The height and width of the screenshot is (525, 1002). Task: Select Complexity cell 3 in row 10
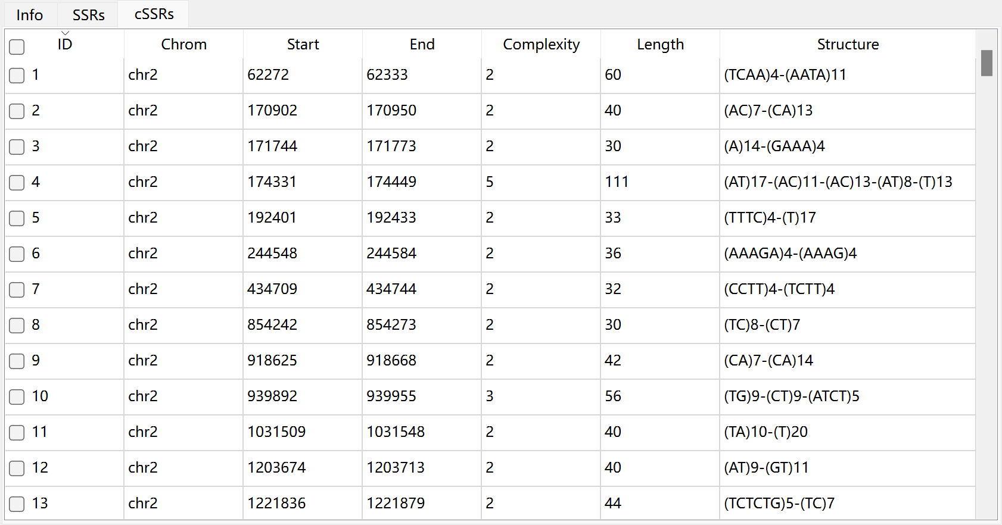[x=541, y=396]
